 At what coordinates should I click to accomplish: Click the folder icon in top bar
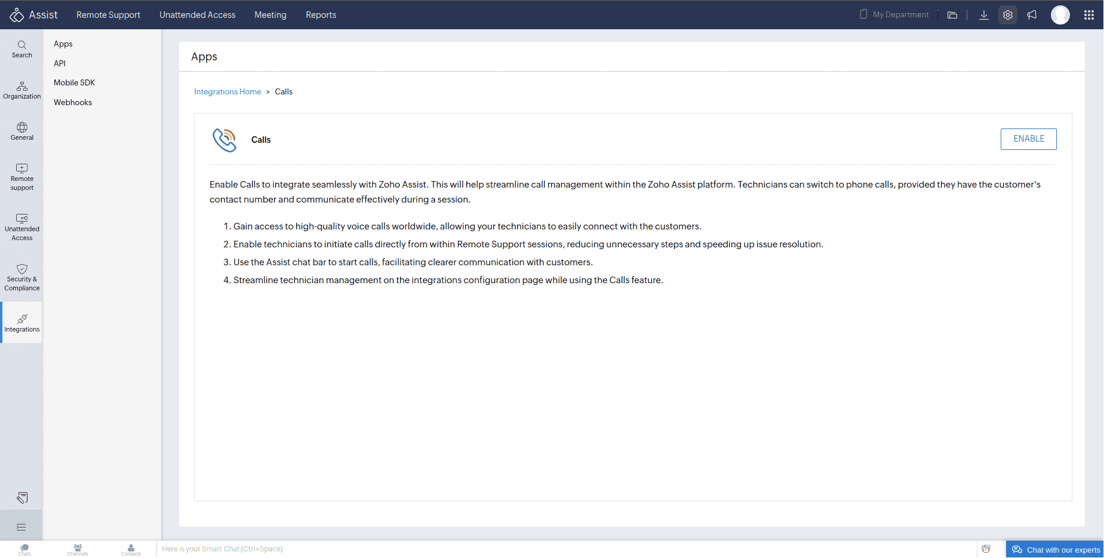[952, 15]
